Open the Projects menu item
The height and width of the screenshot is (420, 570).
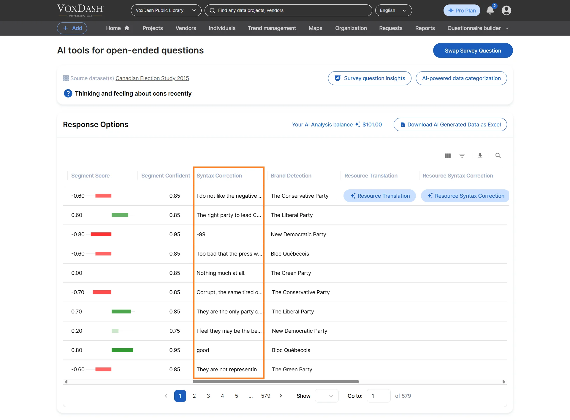coord(153,28)
